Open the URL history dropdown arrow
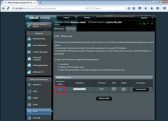 [85, 8]
